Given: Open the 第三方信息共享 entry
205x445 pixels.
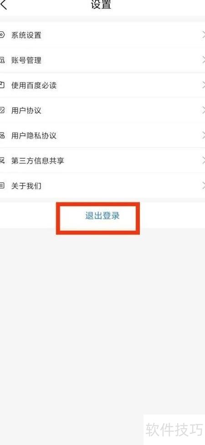Looking at the screenshot, I should click(102, 160).
